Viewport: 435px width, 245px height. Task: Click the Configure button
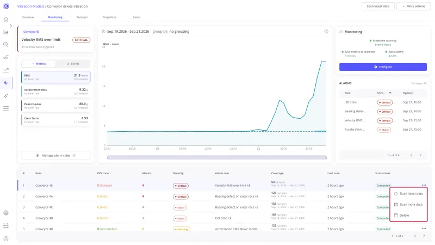383,67
